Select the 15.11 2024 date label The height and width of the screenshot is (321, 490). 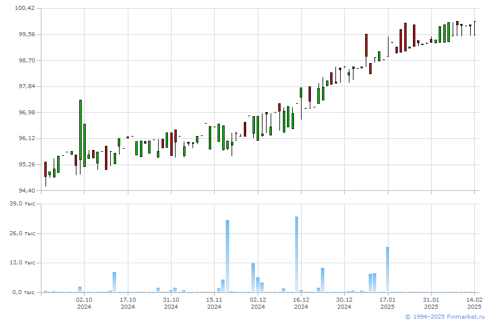point(214,303)
